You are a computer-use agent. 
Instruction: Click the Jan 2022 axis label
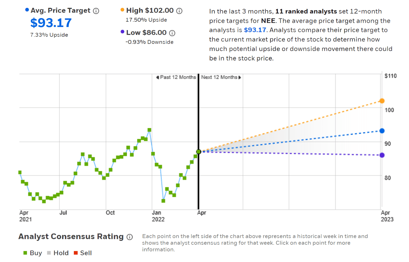tap(158, 216)
